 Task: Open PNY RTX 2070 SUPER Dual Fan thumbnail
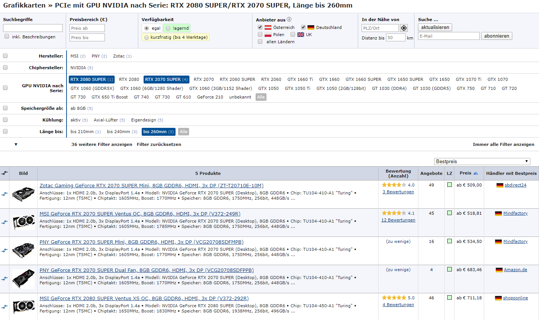pos(23,279)
